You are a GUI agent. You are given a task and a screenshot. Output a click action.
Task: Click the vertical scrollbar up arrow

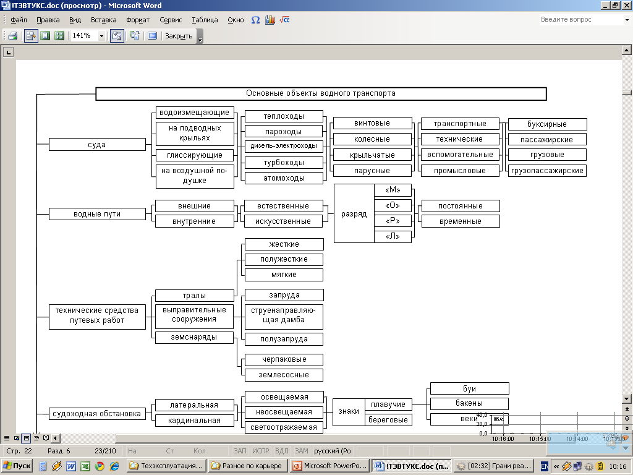click(x=627, y=51)
